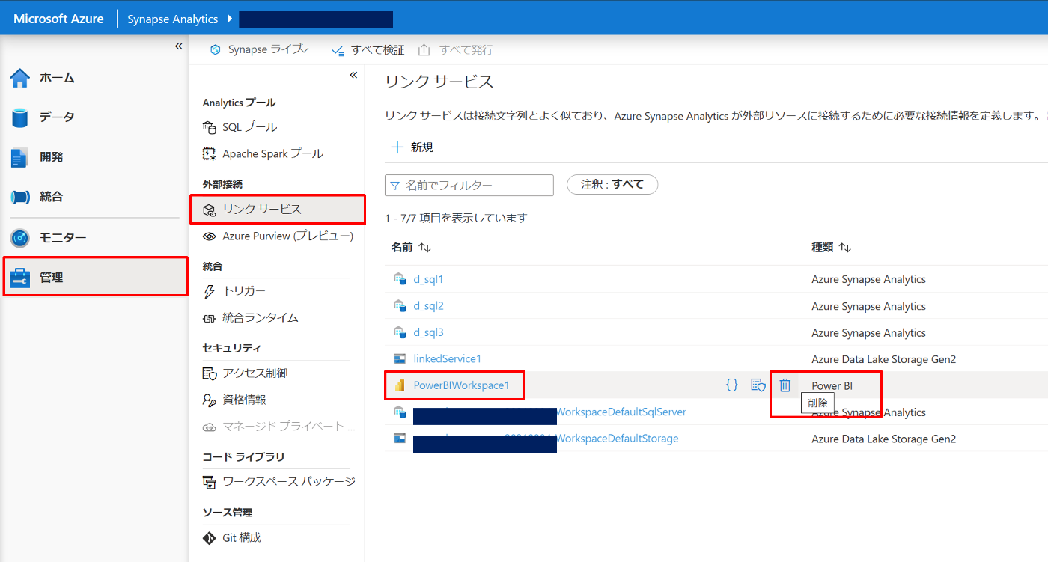Click the Manage toolbox icon

point(20,278)
